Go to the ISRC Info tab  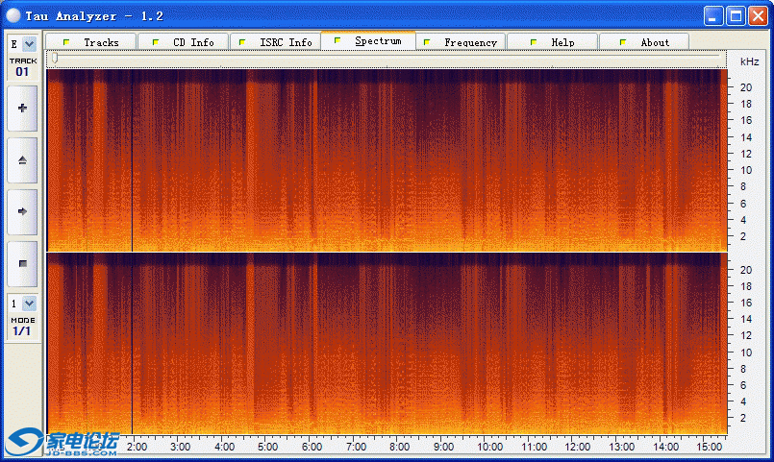[x=276, y=42]
